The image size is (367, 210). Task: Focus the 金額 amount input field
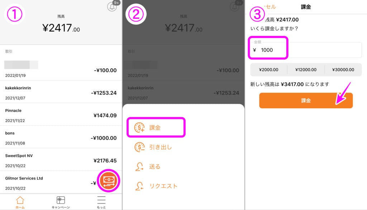[306, 50]
